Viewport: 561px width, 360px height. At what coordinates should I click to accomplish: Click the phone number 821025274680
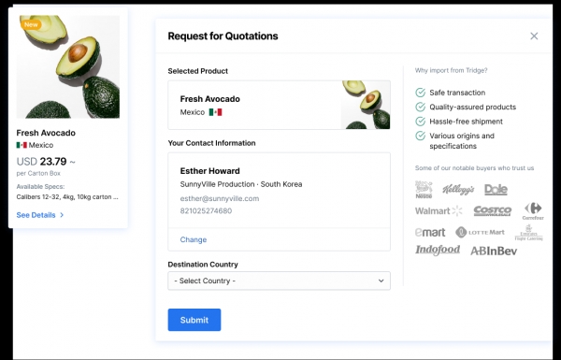click(x=206, y=210)
